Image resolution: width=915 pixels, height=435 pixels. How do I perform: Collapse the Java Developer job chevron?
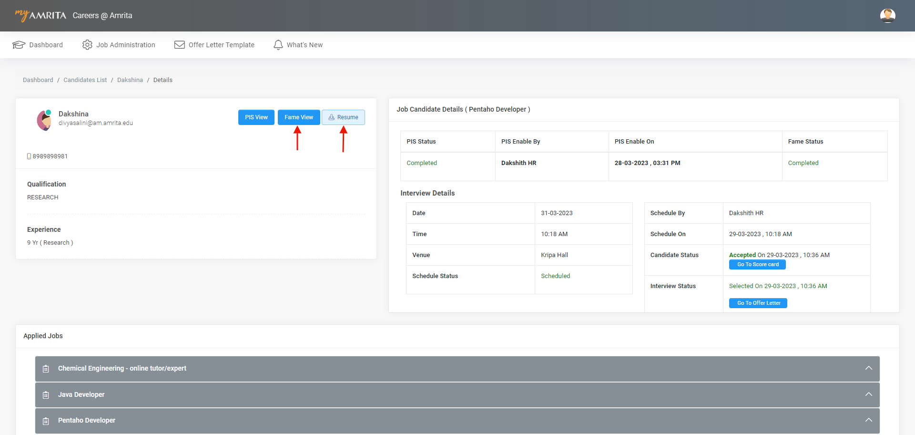click(x=868, y=394)
